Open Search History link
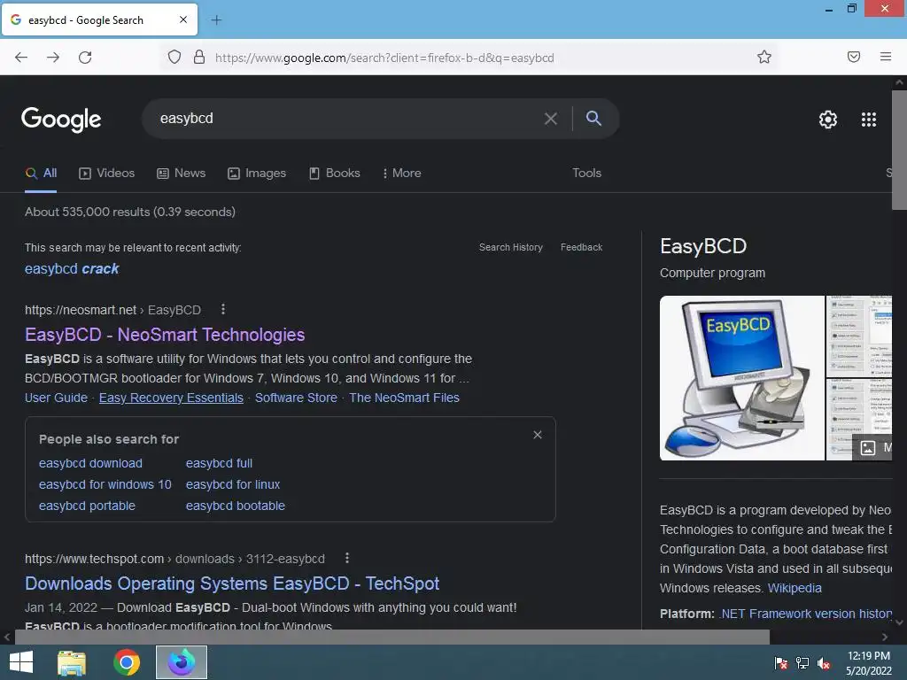 [511, 248]
